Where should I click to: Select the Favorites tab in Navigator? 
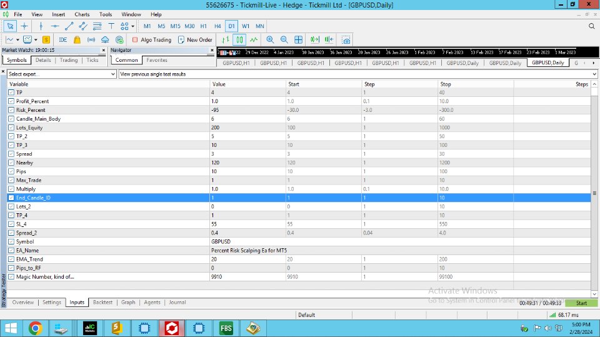coord(157,60)
